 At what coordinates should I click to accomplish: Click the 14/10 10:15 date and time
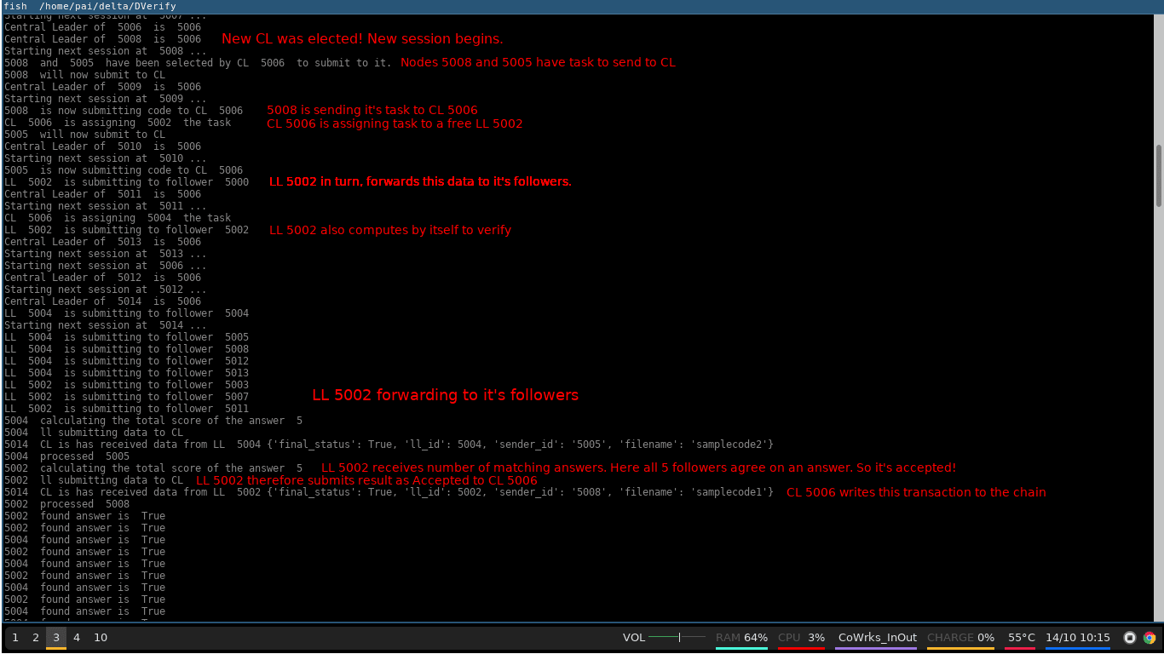[1077, 638]
